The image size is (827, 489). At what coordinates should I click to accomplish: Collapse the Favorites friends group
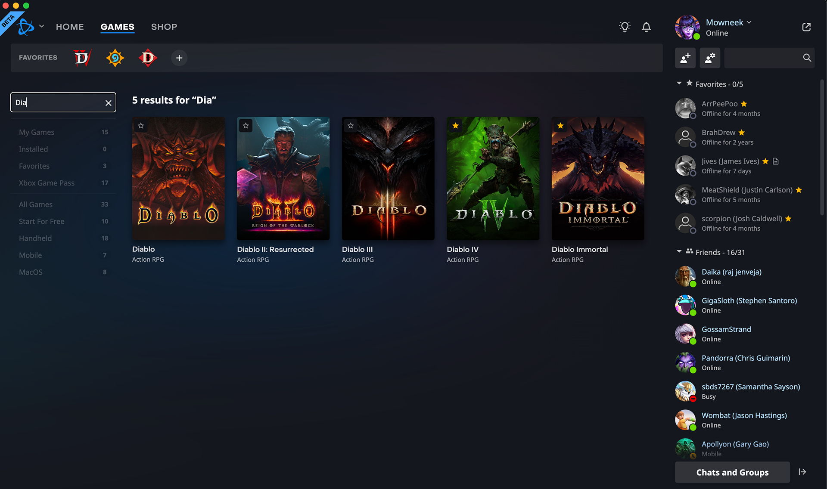point(679,84)
